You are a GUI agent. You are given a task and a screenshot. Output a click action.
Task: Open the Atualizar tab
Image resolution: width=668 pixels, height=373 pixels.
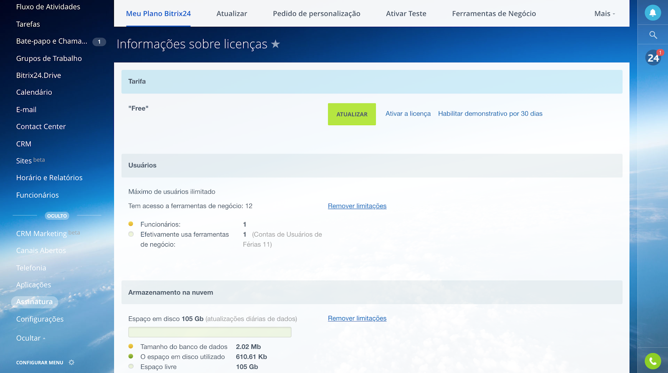(232, 14)
